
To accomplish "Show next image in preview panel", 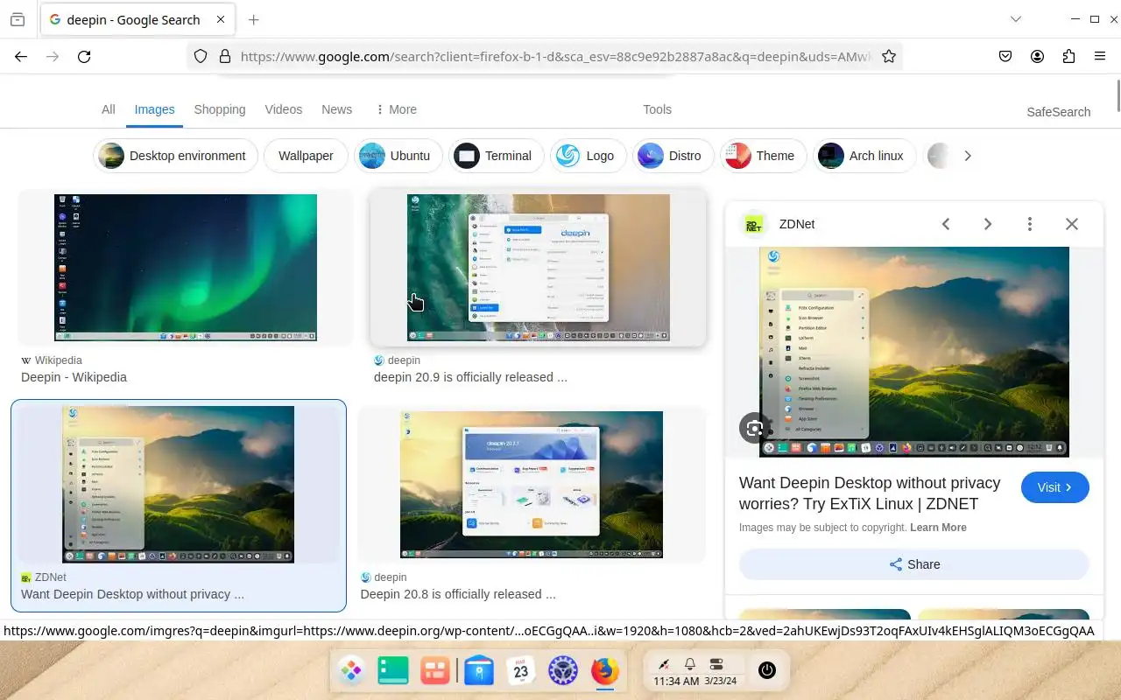I will tap(988, 224).
